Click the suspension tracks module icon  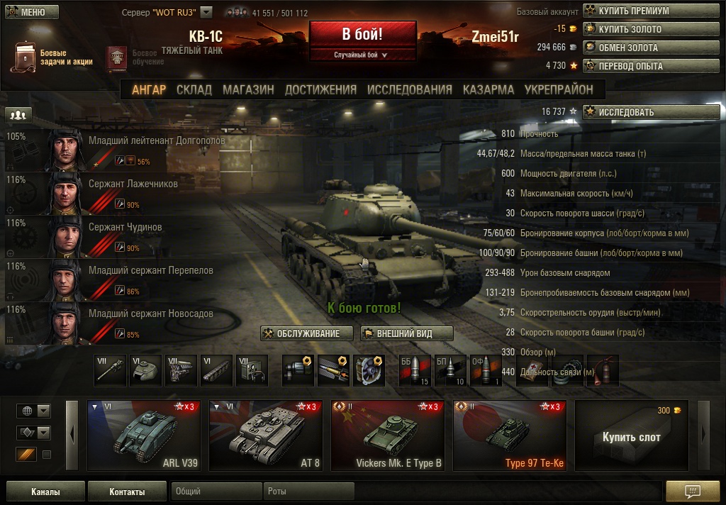pos(217,370)
